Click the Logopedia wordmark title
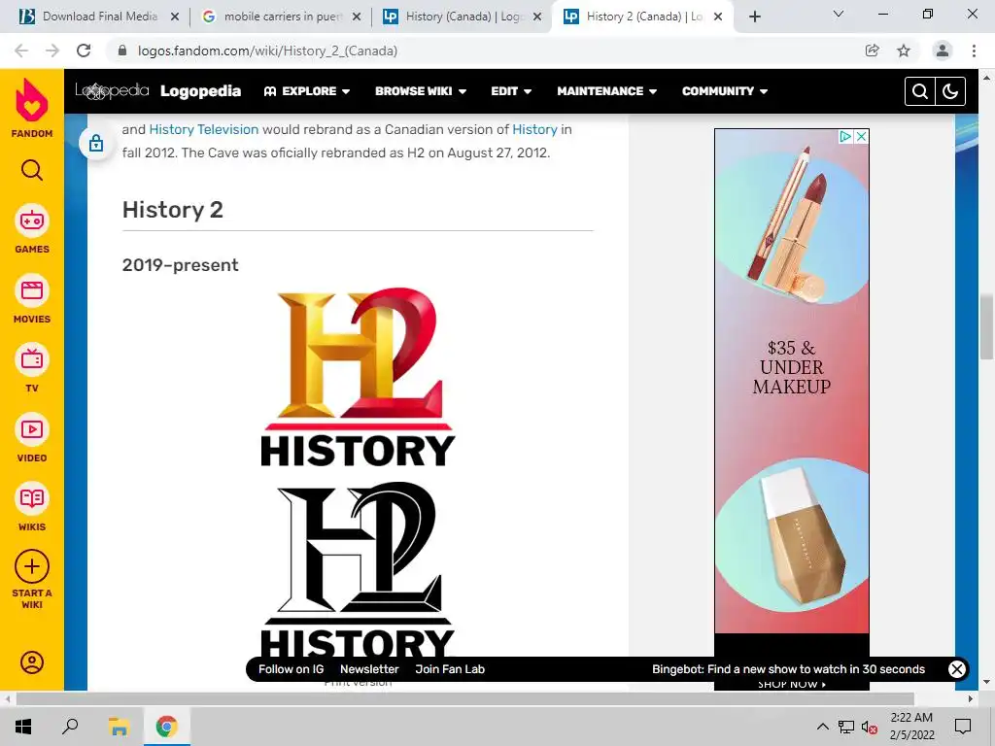The image size is (995, 746). coord(200,91)
